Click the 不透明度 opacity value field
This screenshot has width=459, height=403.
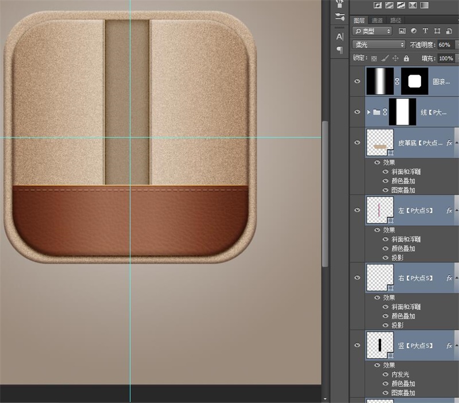click(446, 45)
